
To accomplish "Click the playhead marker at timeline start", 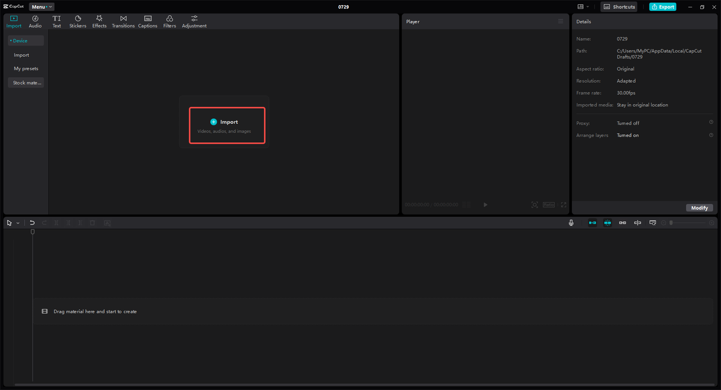I will point(33,231).
